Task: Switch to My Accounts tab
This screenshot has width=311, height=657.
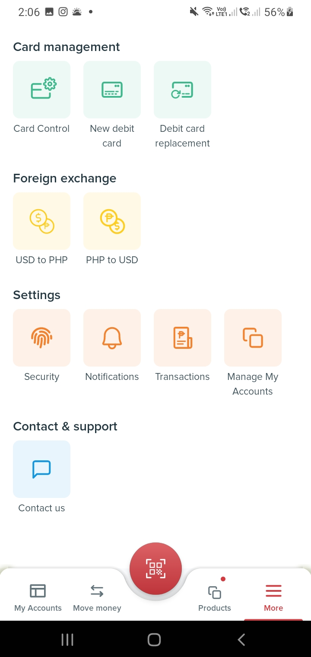Action: point(38,597)
